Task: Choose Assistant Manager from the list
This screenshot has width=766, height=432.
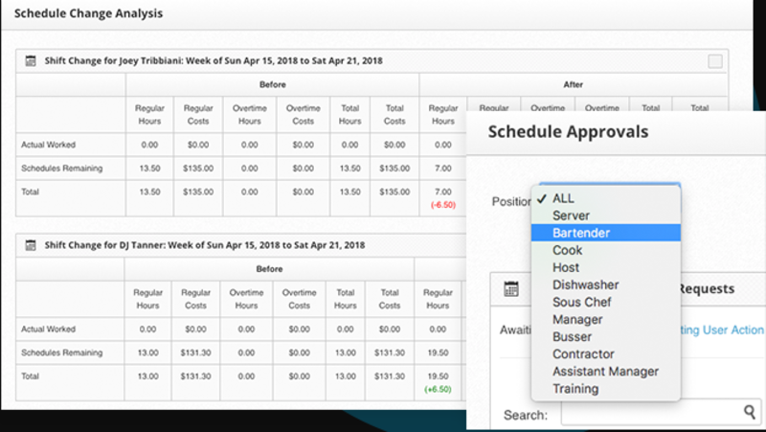Action: pos(605,371)
